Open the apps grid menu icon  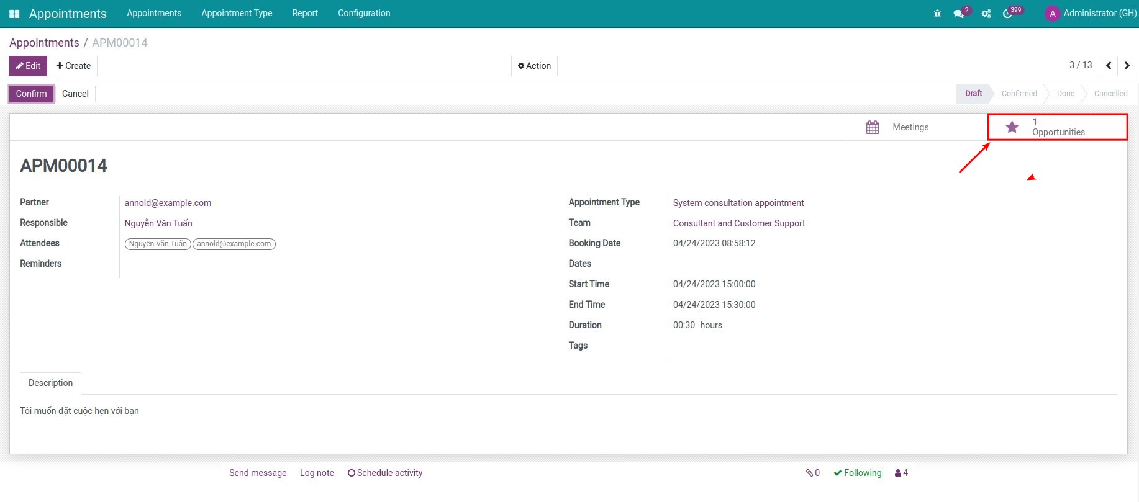pyautogui.click(x=14, y=14)
